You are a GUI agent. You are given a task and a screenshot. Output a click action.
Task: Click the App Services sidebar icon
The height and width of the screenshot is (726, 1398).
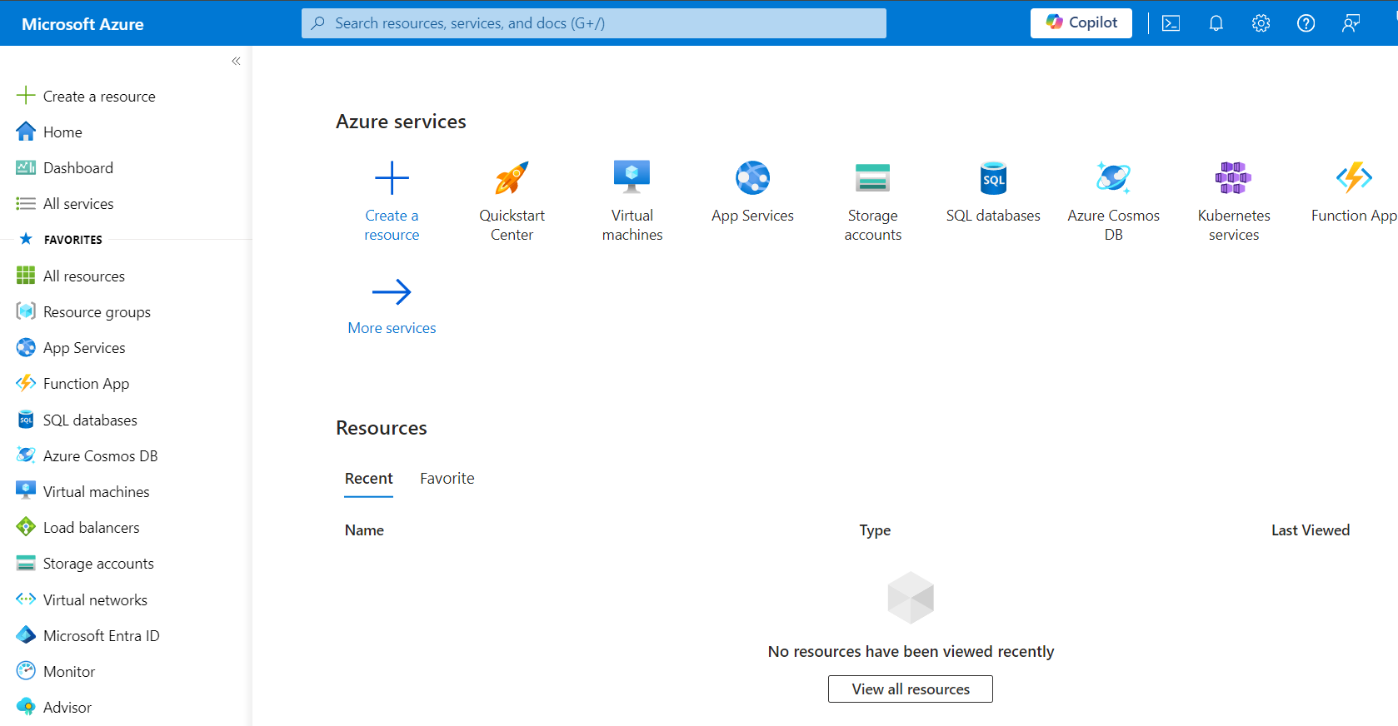26,347
